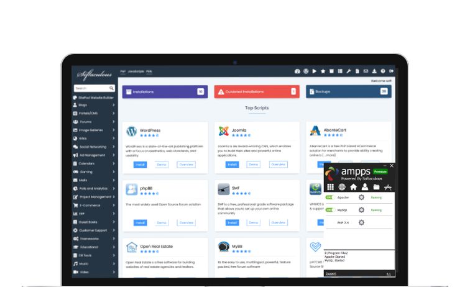Click the AMPPS folder icon

pyautogui.click(x=376, y=186)
